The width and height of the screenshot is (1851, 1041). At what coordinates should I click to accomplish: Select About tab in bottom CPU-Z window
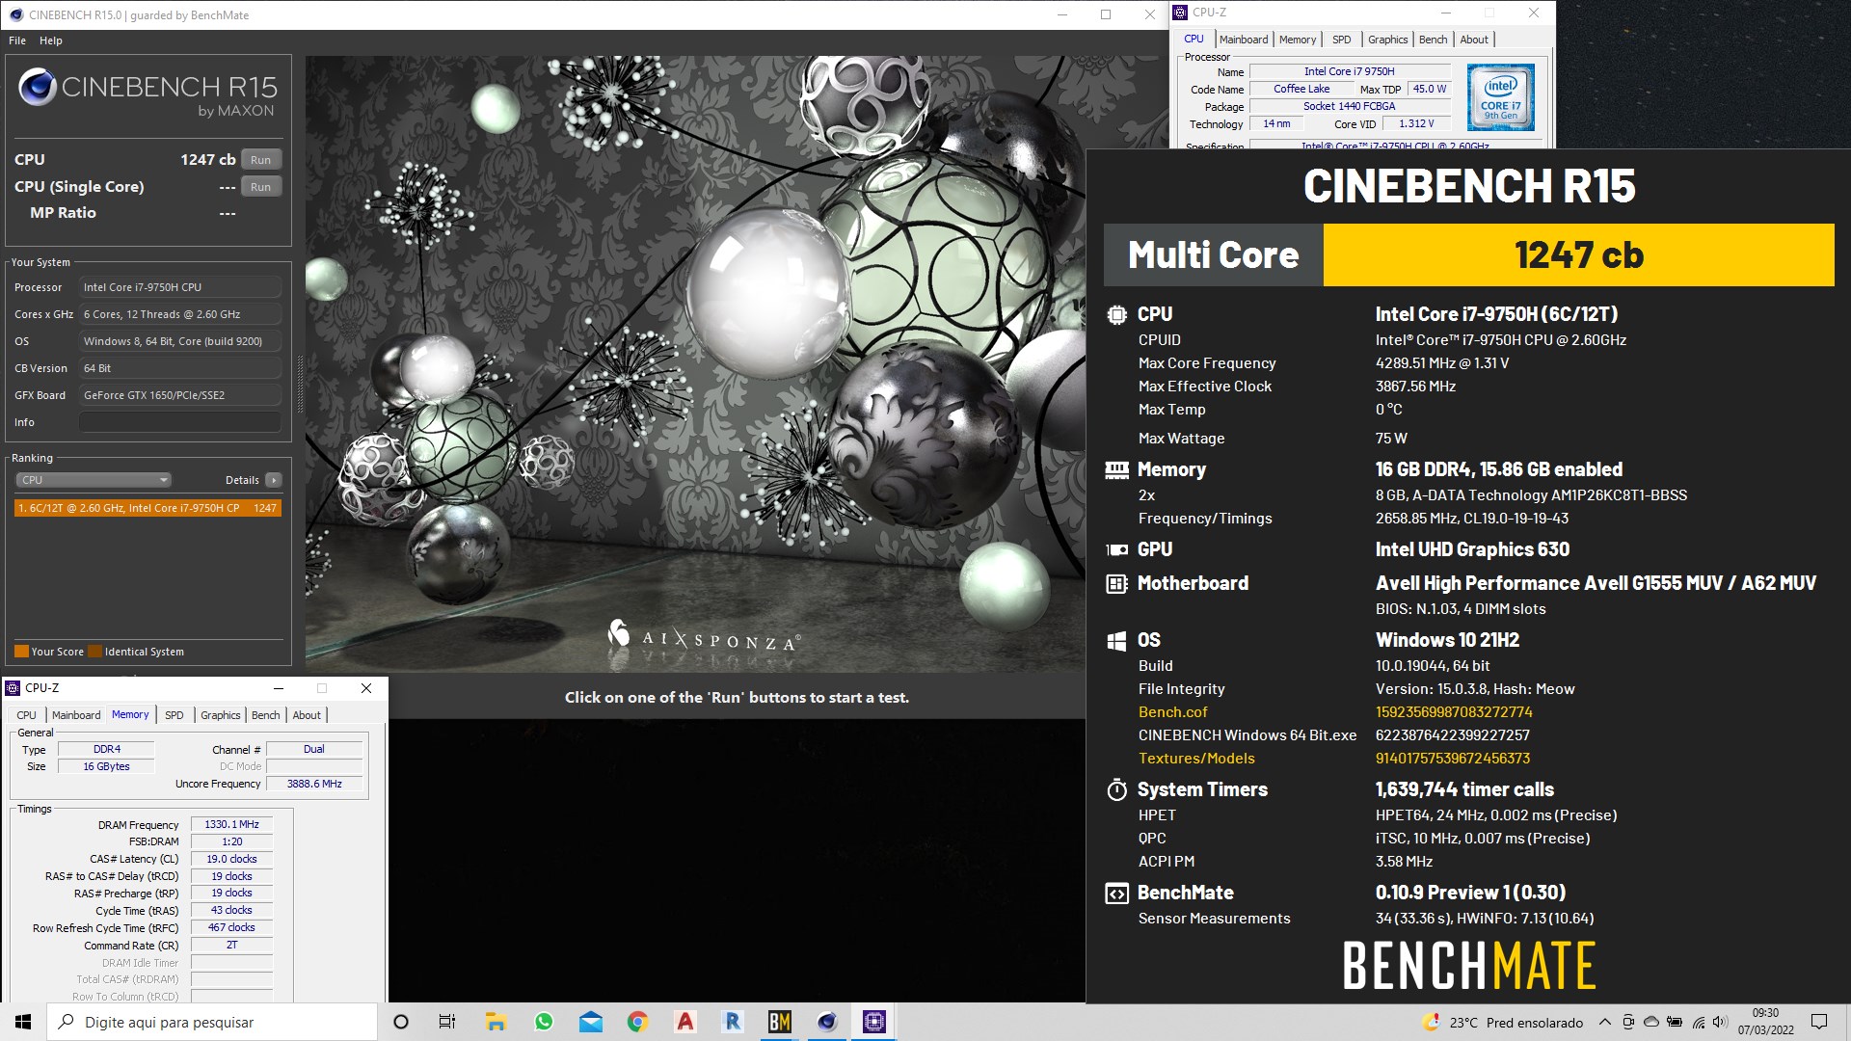307,715
